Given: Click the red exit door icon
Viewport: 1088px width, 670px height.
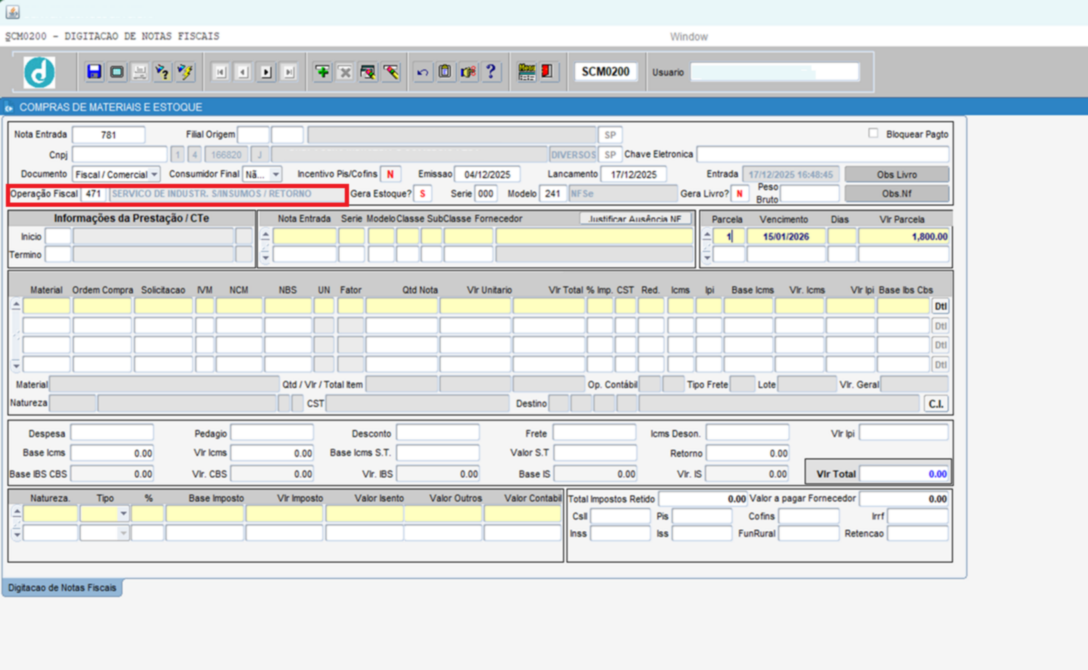Looking at the screenshot, I should [548, 71].
